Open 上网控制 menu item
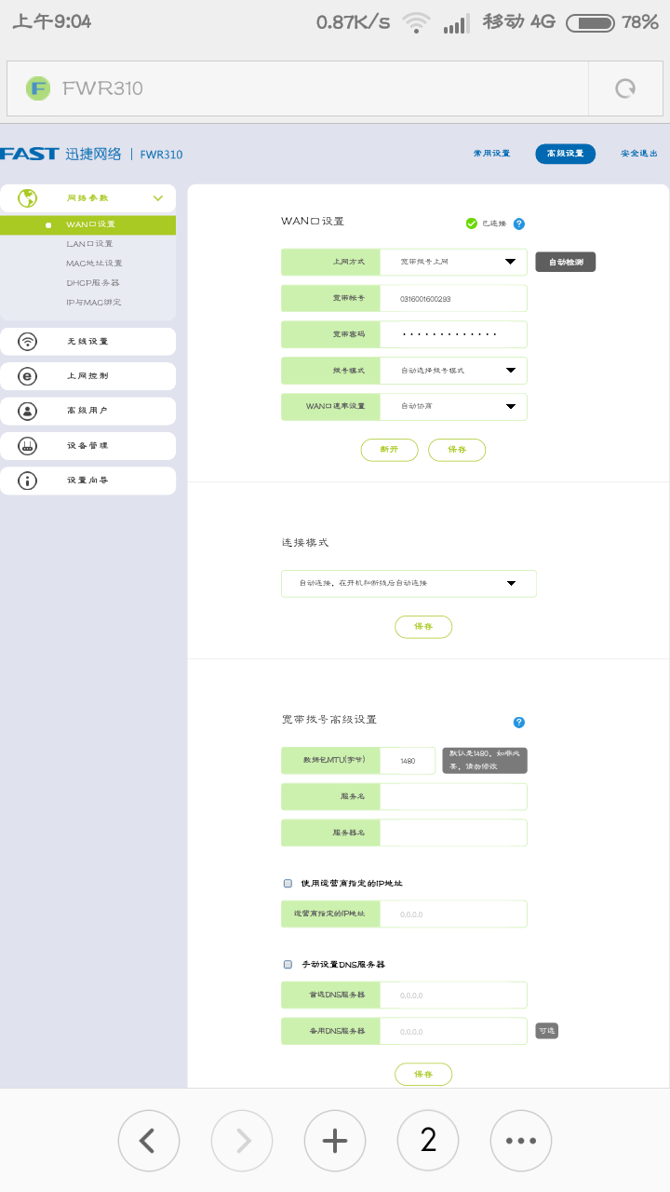Viewport: 670px width, 1192px height. 87,376
